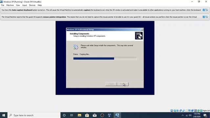Minimize the VirtualBox window
The image size is (210, 118).
192,2
